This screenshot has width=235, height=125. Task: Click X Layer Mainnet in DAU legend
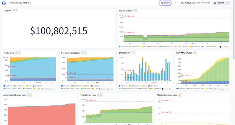point(155,89)
